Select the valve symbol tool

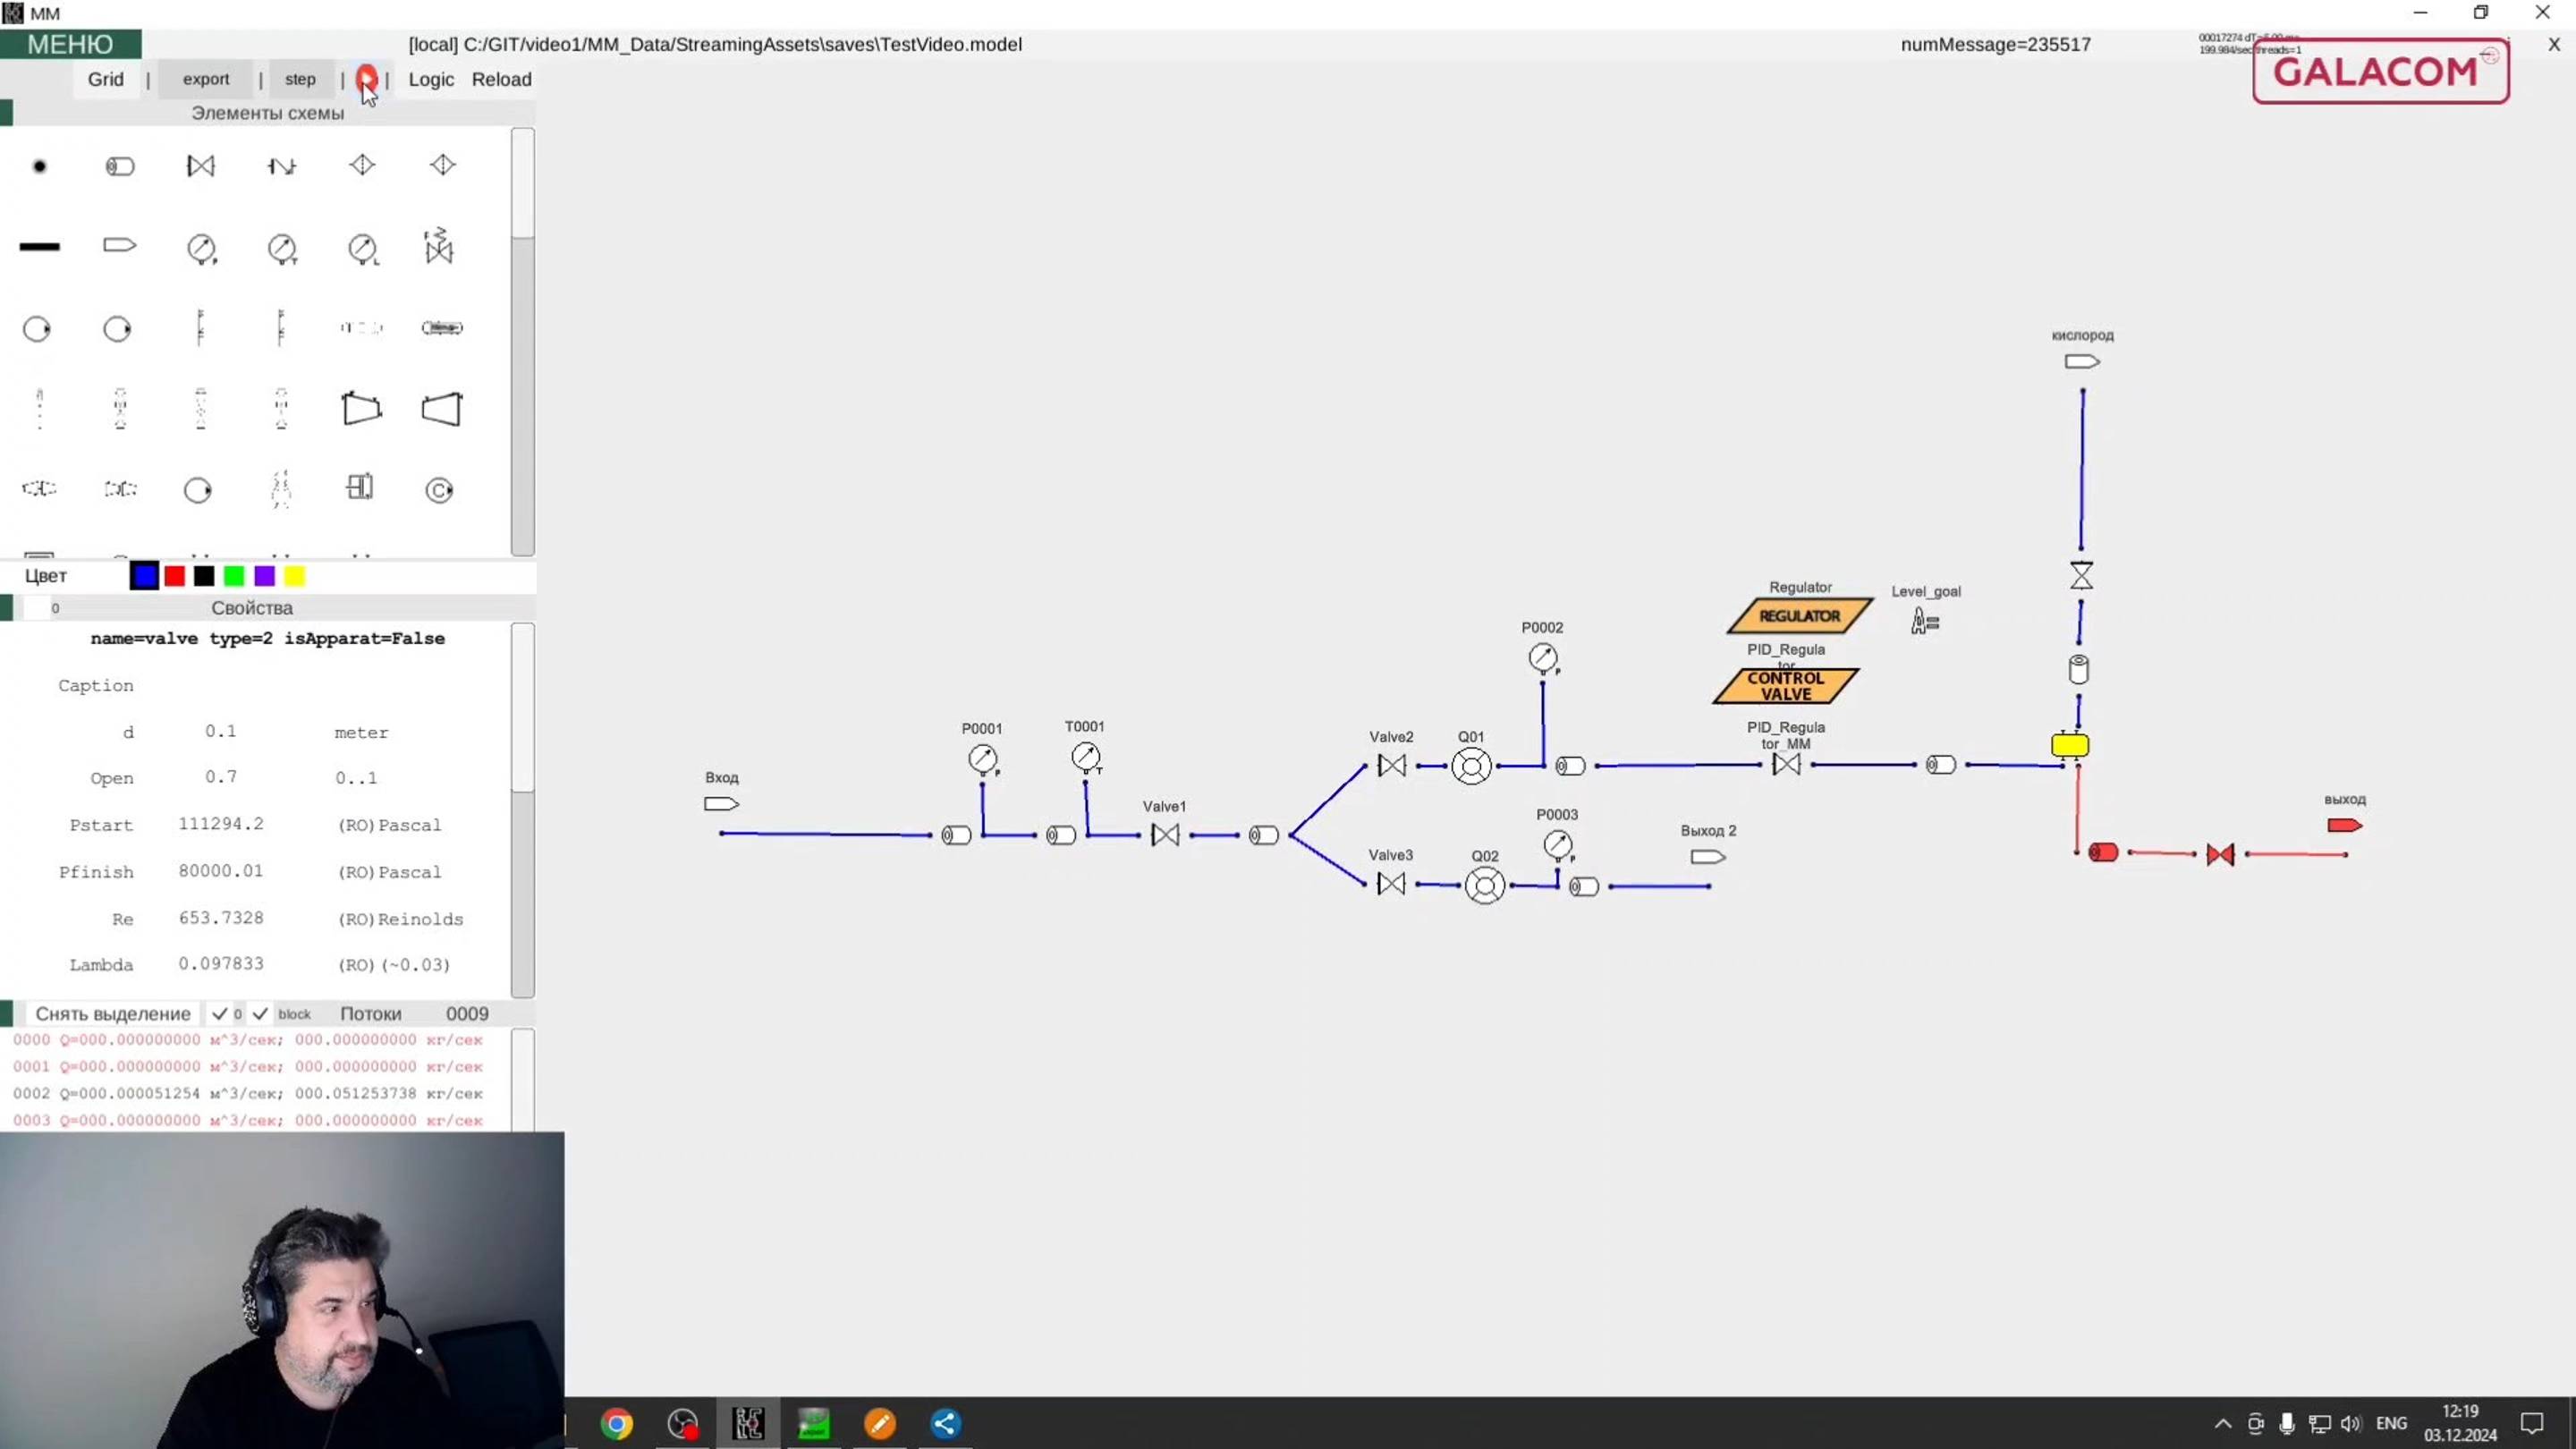pos(200,165)
